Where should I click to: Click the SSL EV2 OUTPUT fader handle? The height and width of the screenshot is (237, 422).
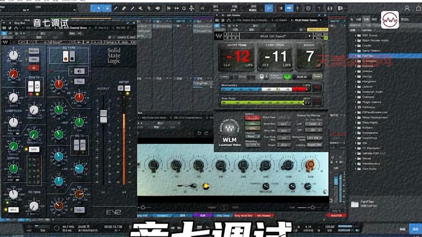click(103, 116)
